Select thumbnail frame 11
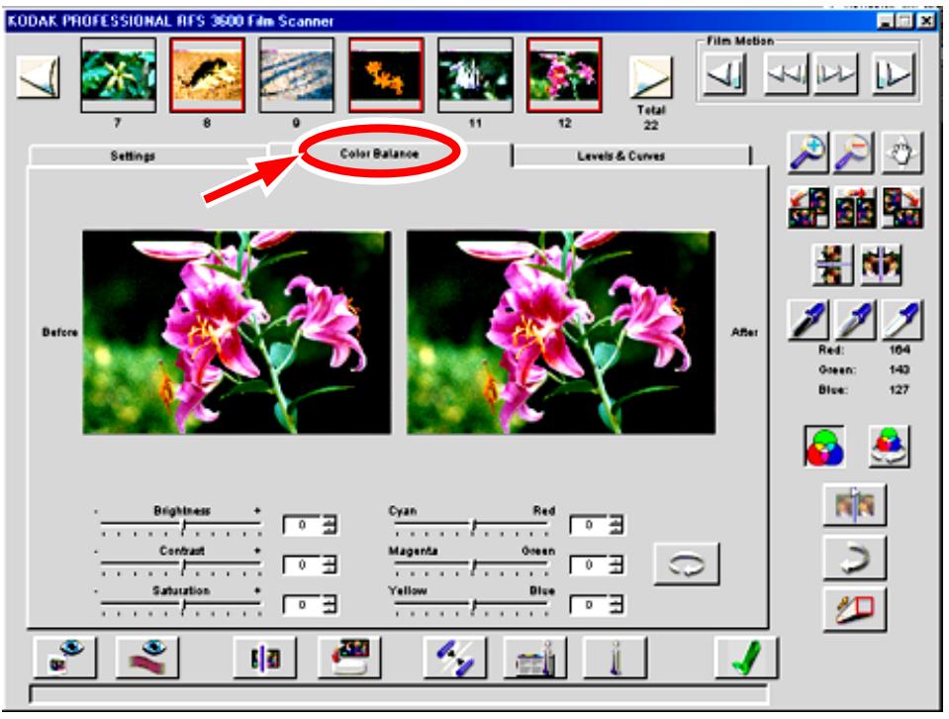Viewport: 949px width, 719px height. (475, 75)
